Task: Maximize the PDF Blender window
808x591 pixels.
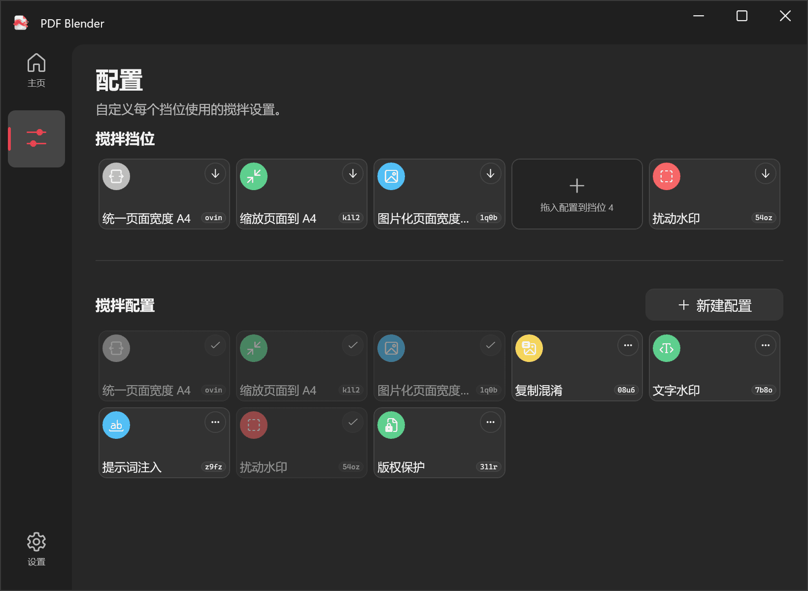Action: click(742, 16)
